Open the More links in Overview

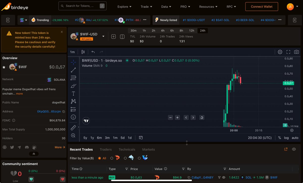tap(60, 147)
